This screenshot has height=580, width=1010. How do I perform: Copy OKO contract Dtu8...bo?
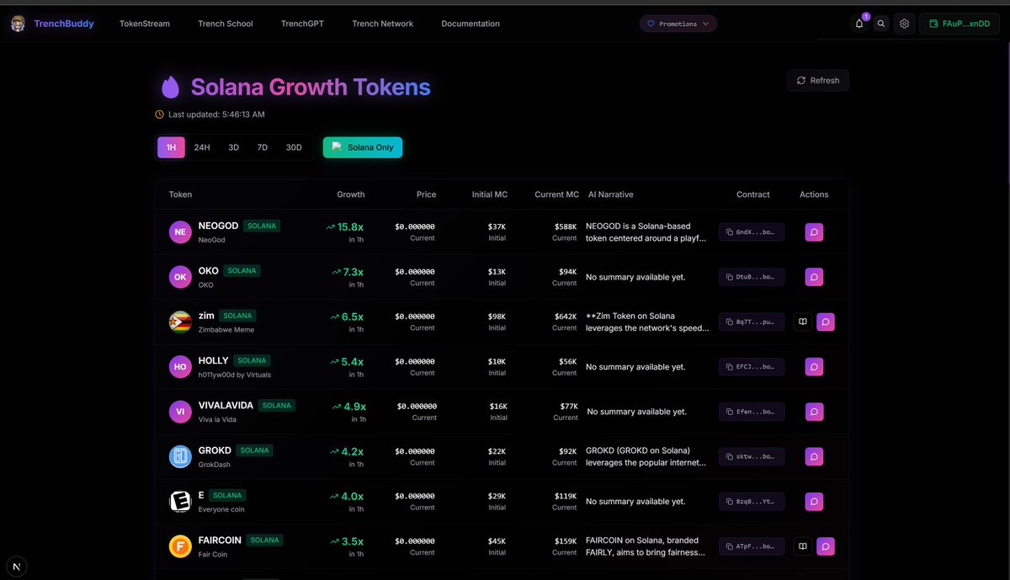coord(752,276)
